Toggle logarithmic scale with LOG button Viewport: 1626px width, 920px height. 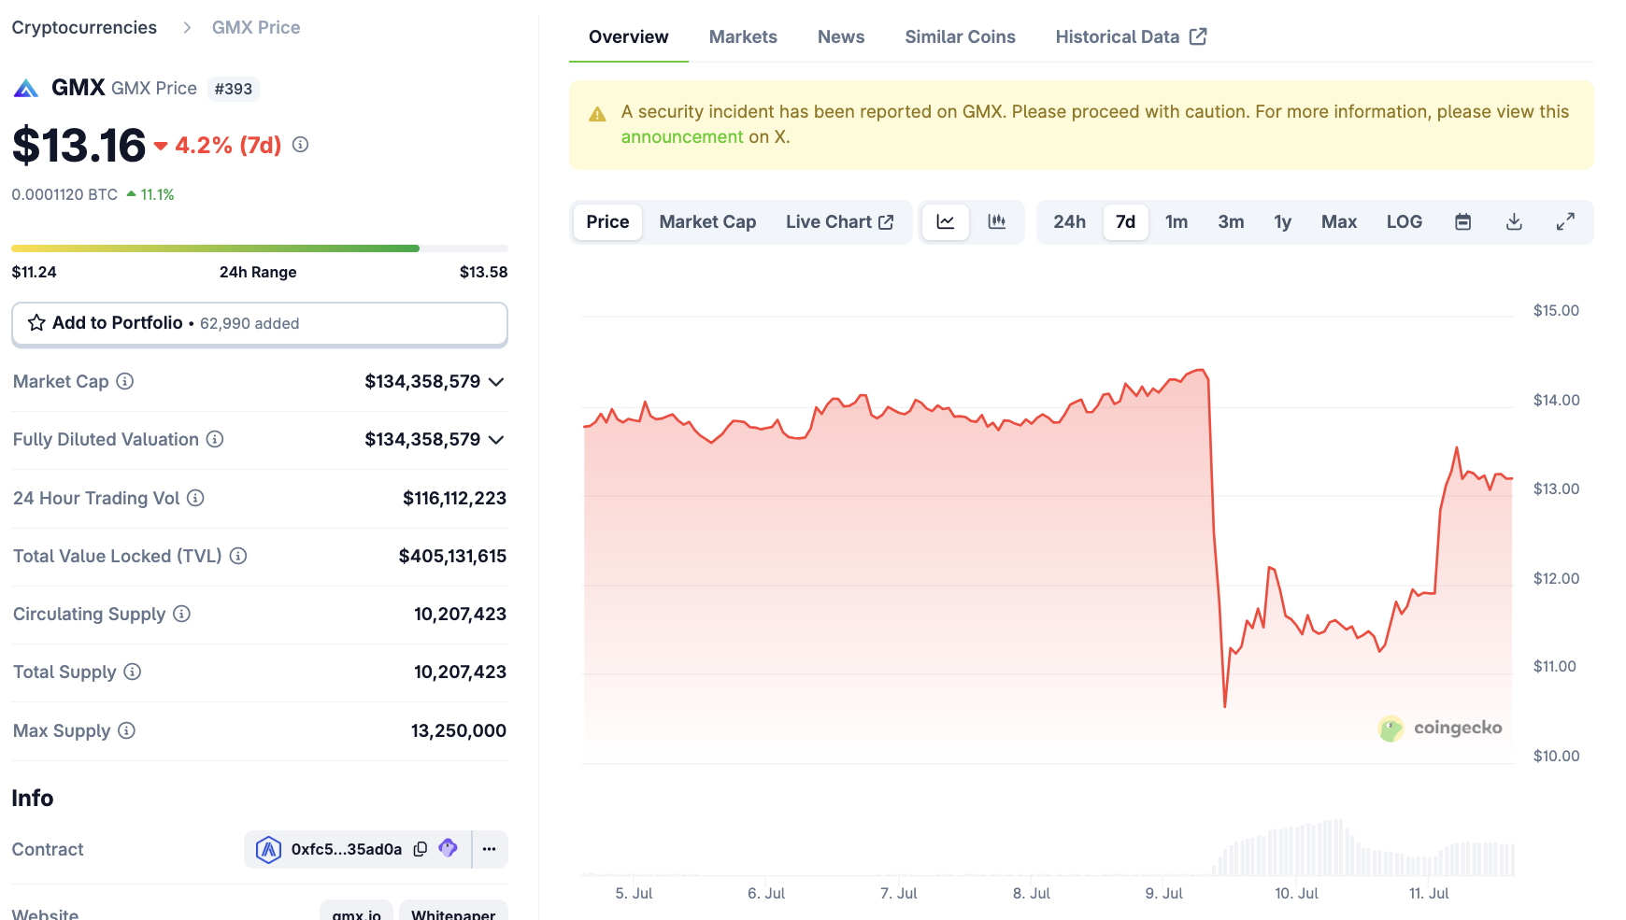[1404, 222]
